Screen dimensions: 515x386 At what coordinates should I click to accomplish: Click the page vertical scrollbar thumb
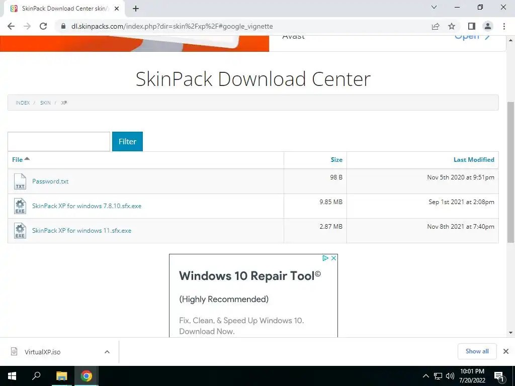click(x=510, y=172)
